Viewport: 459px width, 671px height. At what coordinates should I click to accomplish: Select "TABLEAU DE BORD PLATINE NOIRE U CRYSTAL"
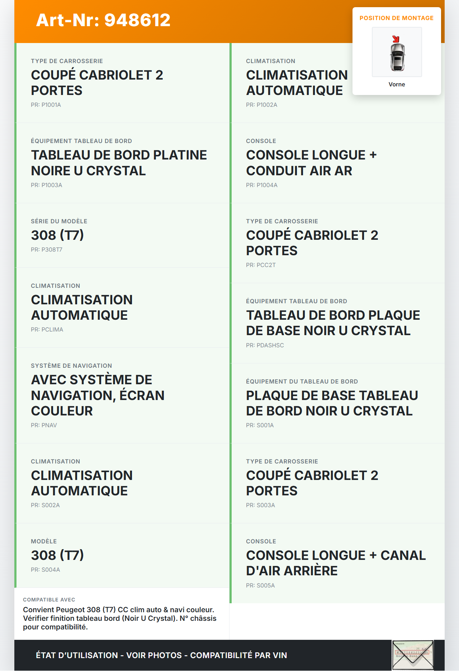[x=119, y=163]
